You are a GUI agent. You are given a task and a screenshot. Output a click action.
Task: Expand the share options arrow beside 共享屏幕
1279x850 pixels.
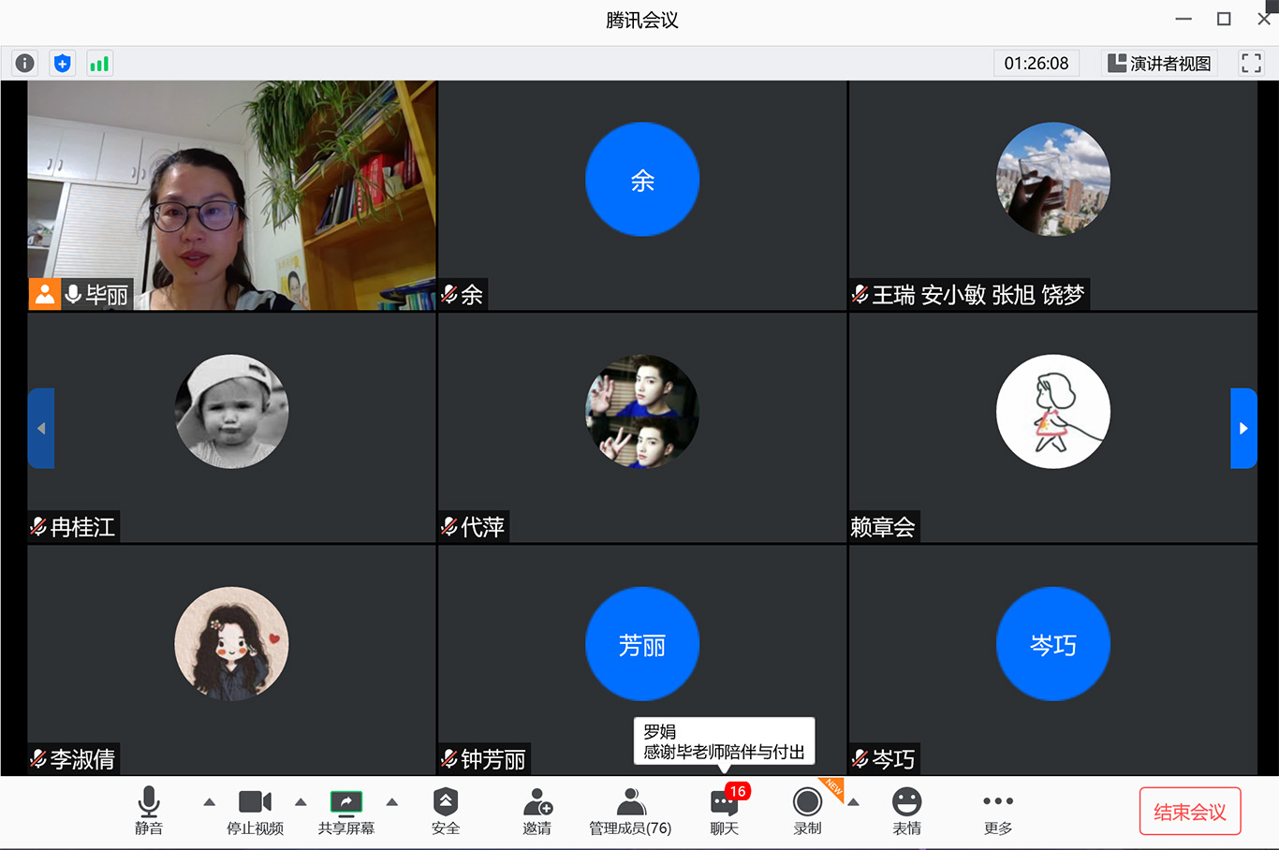(392, 802)
